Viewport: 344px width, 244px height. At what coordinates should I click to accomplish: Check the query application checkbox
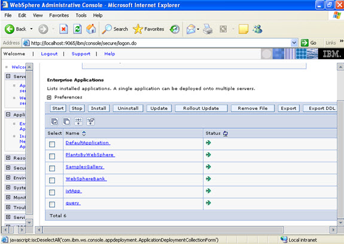click(x=52, y=205)
